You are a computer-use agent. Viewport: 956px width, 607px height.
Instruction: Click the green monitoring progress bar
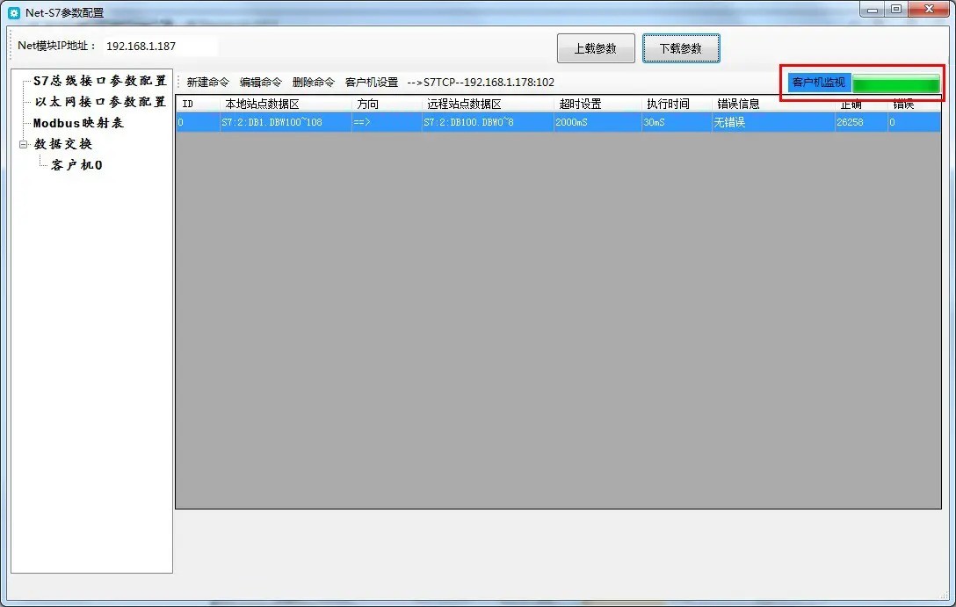click(x=895, y=85)
